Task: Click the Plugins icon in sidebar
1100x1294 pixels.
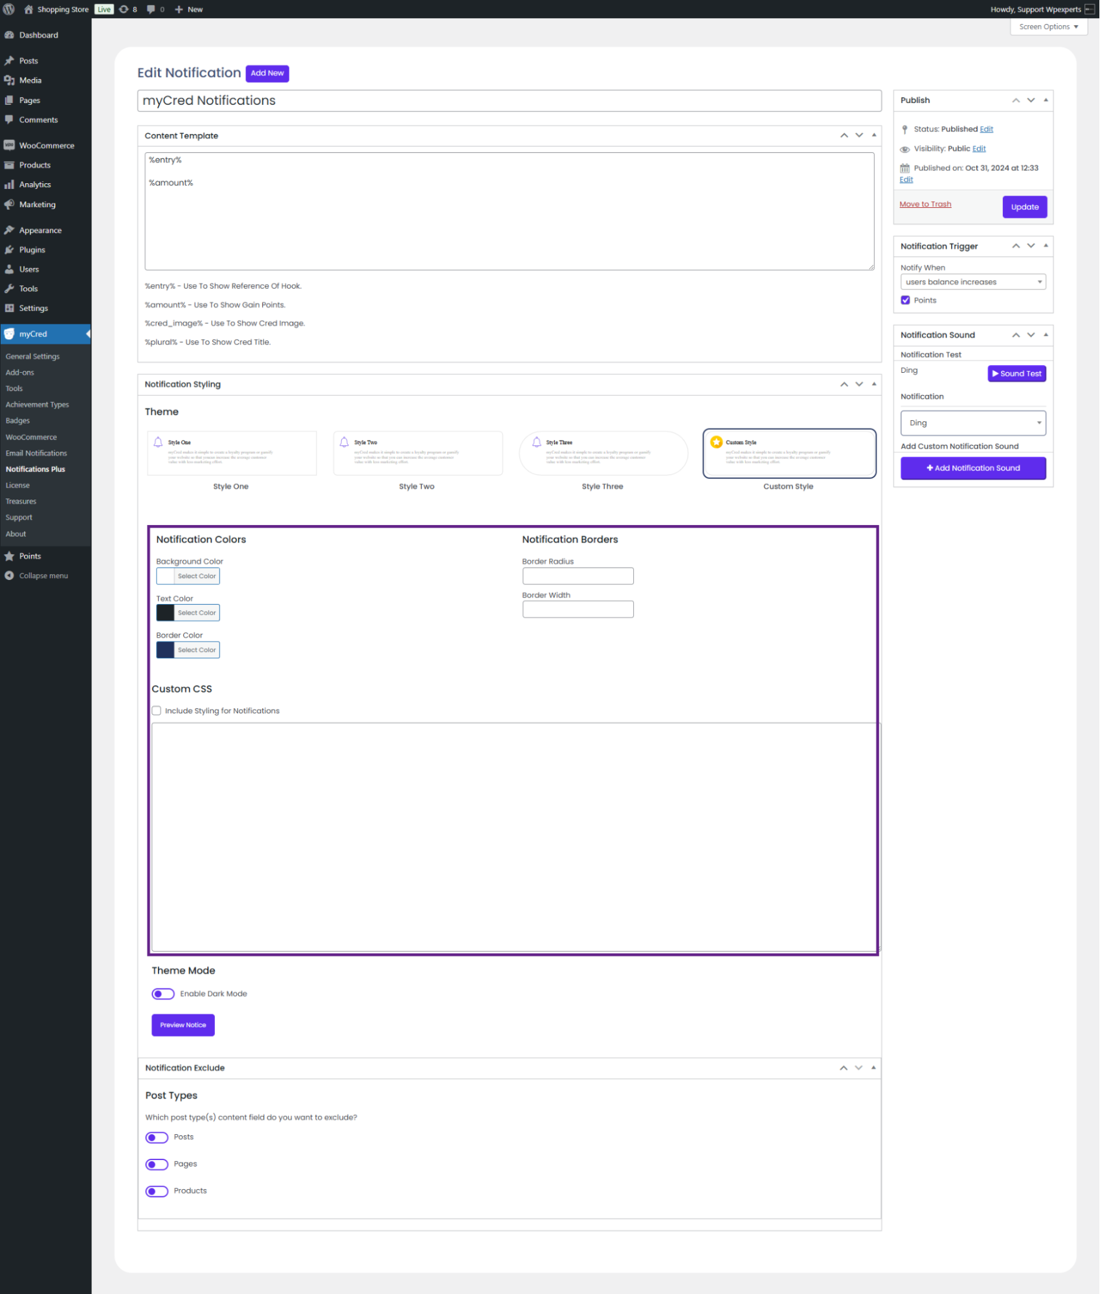Action: point(9,250)
